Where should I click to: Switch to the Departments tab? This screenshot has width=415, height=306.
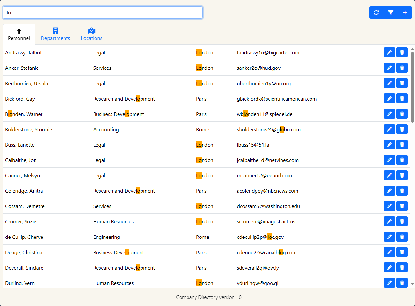tap(55, 34)
